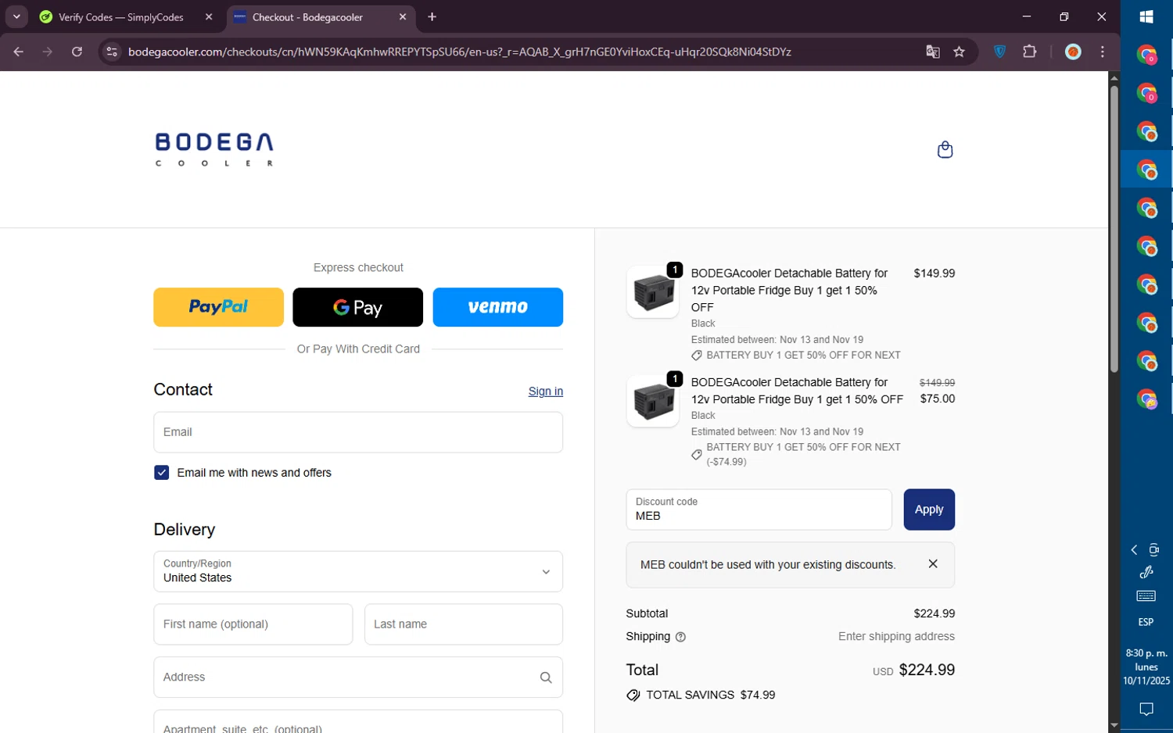Open the taskbar clock and date

pyautogui.click(x=1146, y=667)
